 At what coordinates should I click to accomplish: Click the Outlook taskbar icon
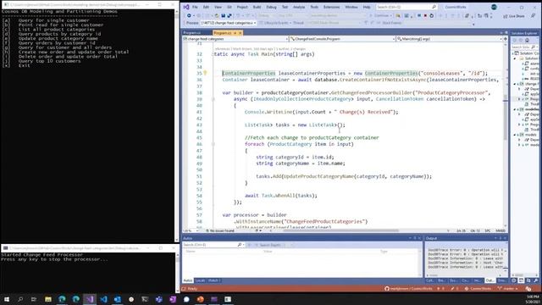pyautogui.click(x=117, y=299)
